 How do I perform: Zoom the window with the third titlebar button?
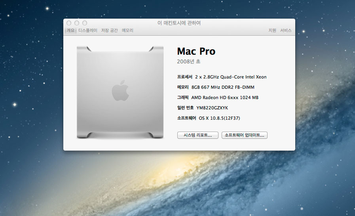(85, 23)
